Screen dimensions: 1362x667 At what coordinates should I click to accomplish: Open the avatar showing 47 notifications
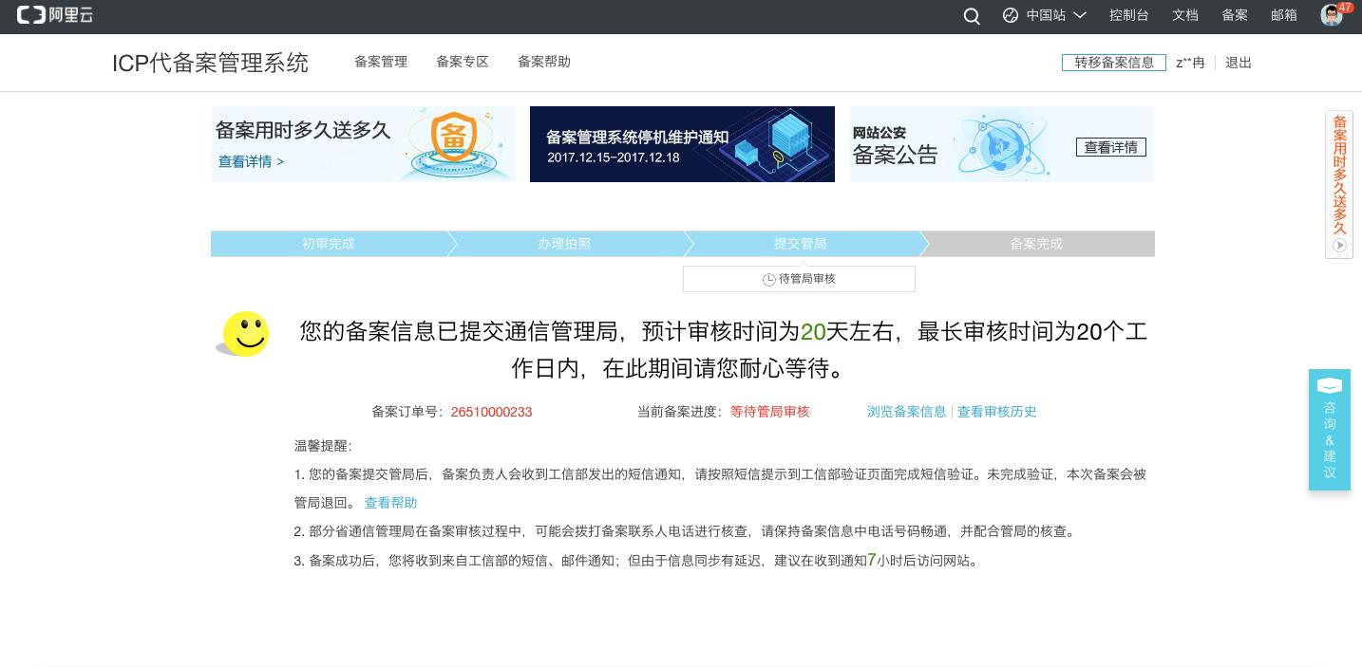(1331, 15)
